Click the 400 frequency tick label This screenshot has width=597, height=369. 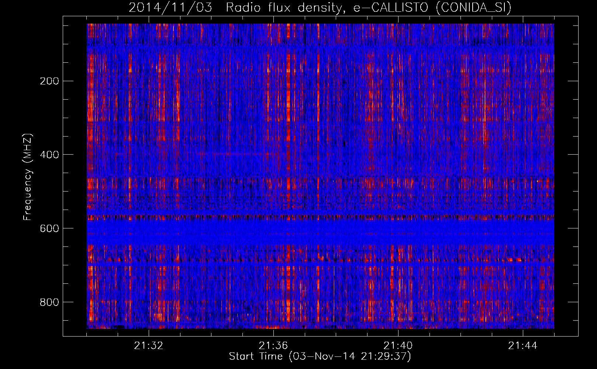pyautogui.click(x=49, y=155)
